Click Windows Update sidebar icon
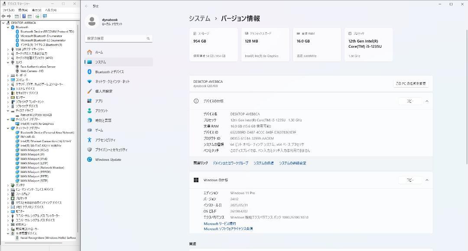Viewport: 468px width, 251px height. pyautogui.click(x=90, y=160)
